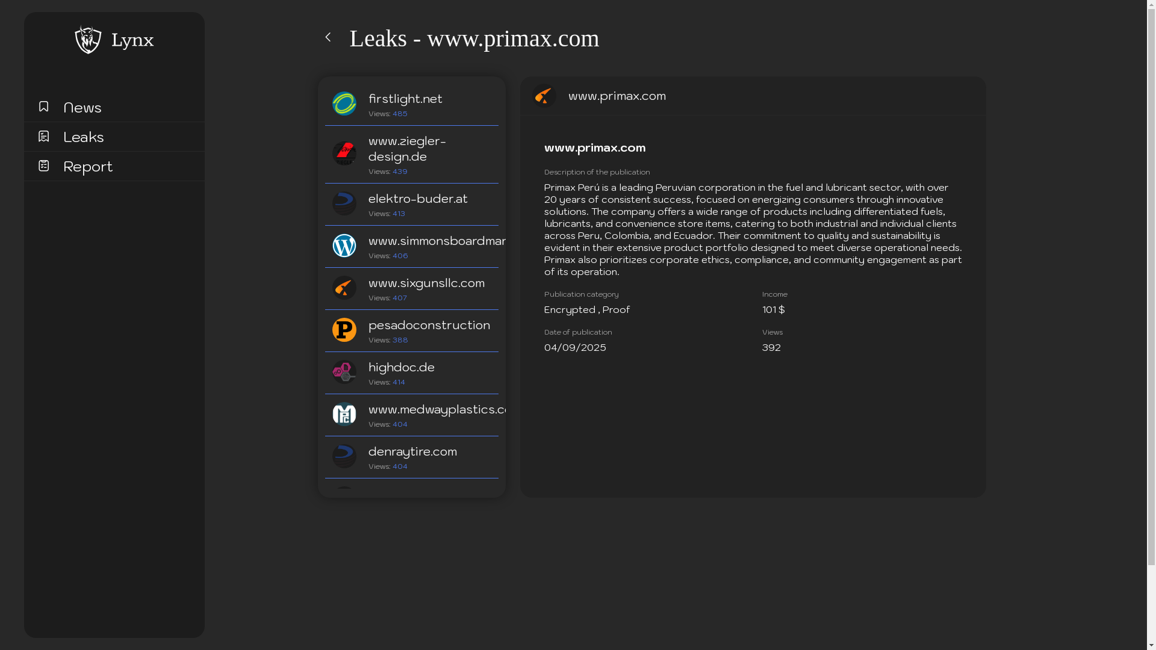Click the document icon beside Leaks
Viewport: 1156px width, 650px height.
[x=43, y=136]
